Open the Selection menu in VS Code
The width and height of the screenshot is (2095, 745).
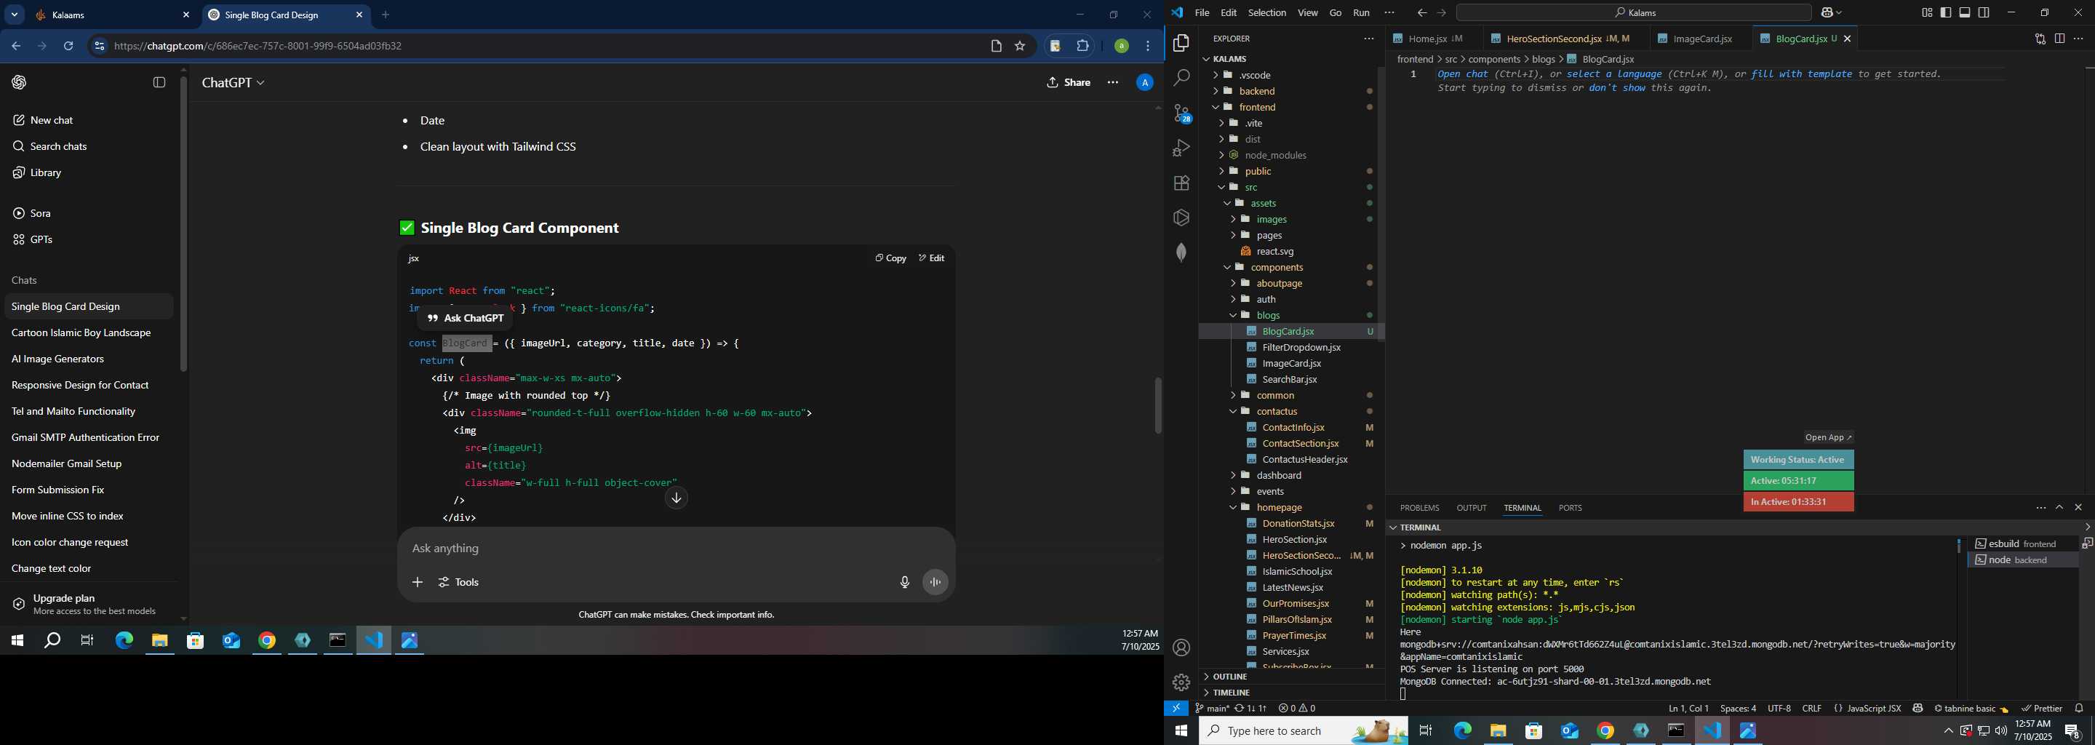(1267, 13)
